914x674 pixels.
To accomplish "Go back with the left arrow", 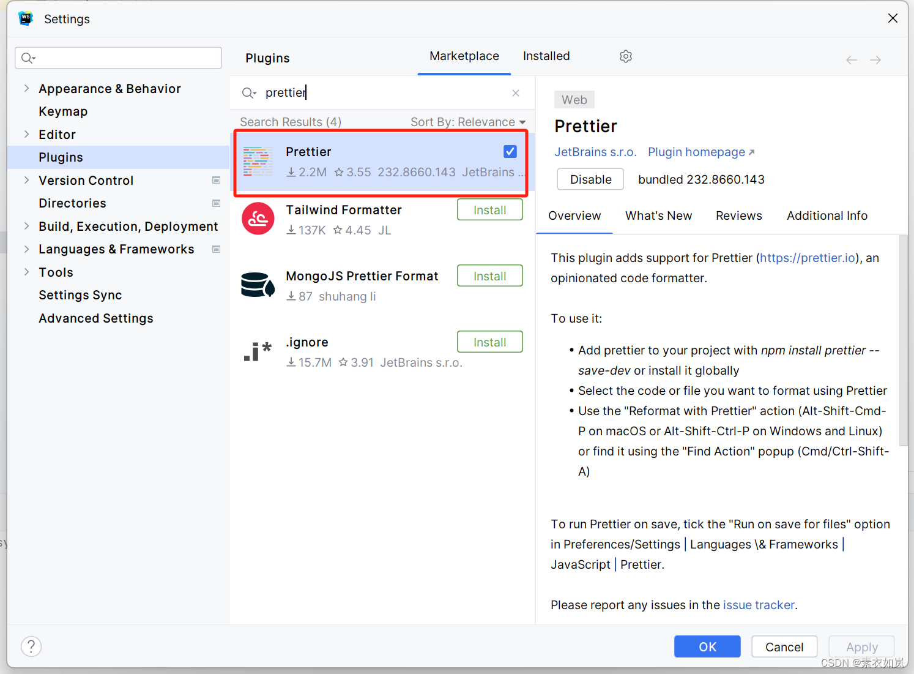I will point(851,60).
